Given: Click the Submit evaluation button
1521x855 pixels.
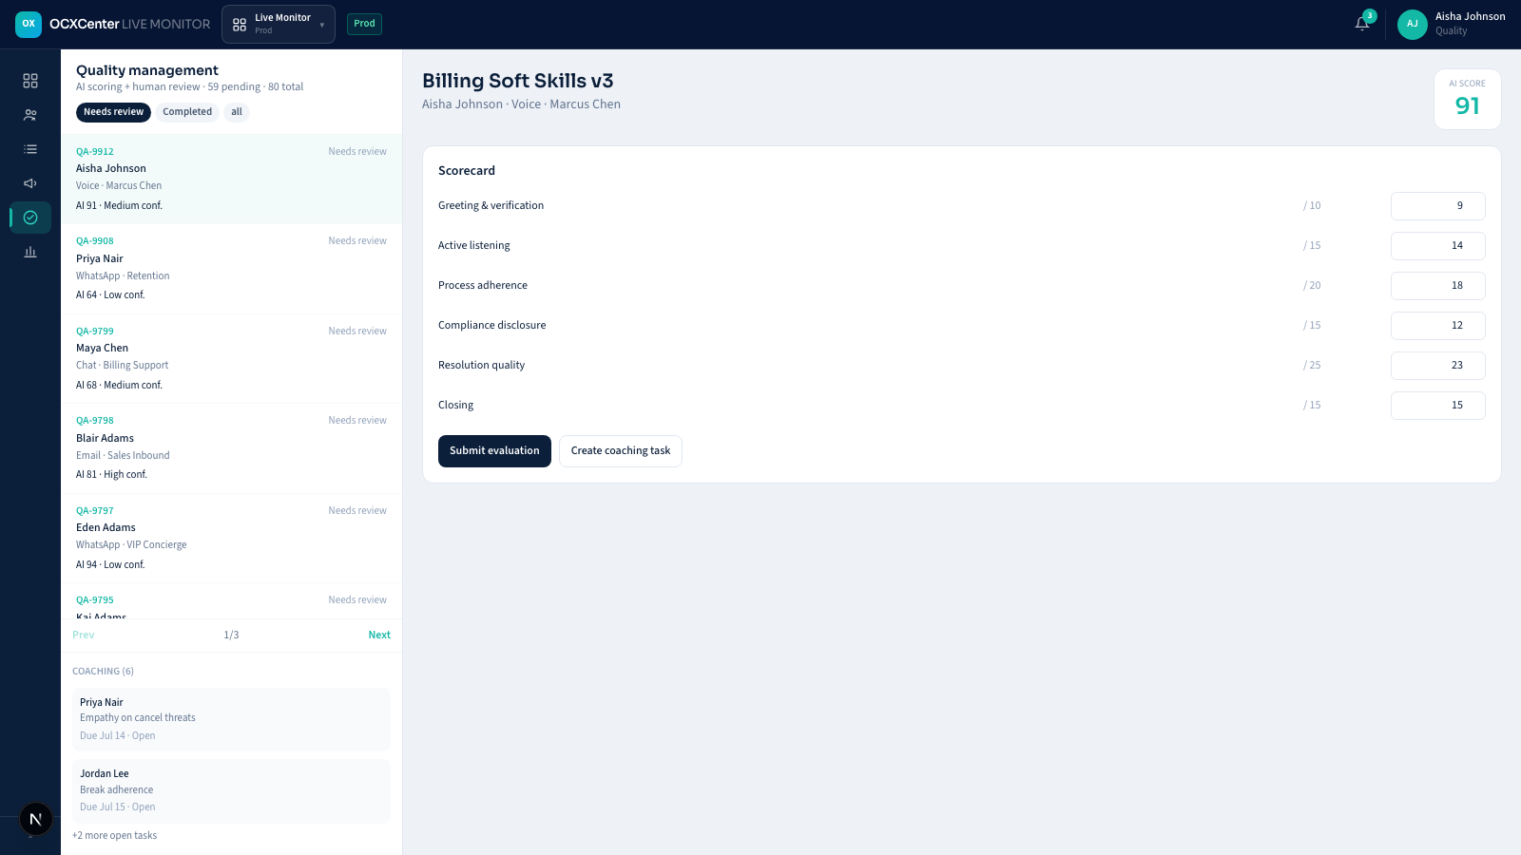Looking at the screenshot, I should [x=494, y=451].
